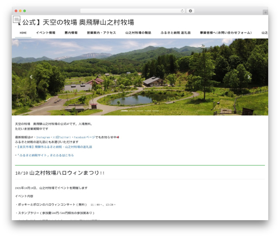Image resolution: width=280 pixels, height=237 pixels.
Task: Click the ハロウィンコンサート(無料) event line
Action: [x=66, y=205]
